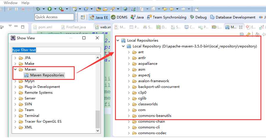
Task: Click the green Run toolbar icon
Action: 50,9
